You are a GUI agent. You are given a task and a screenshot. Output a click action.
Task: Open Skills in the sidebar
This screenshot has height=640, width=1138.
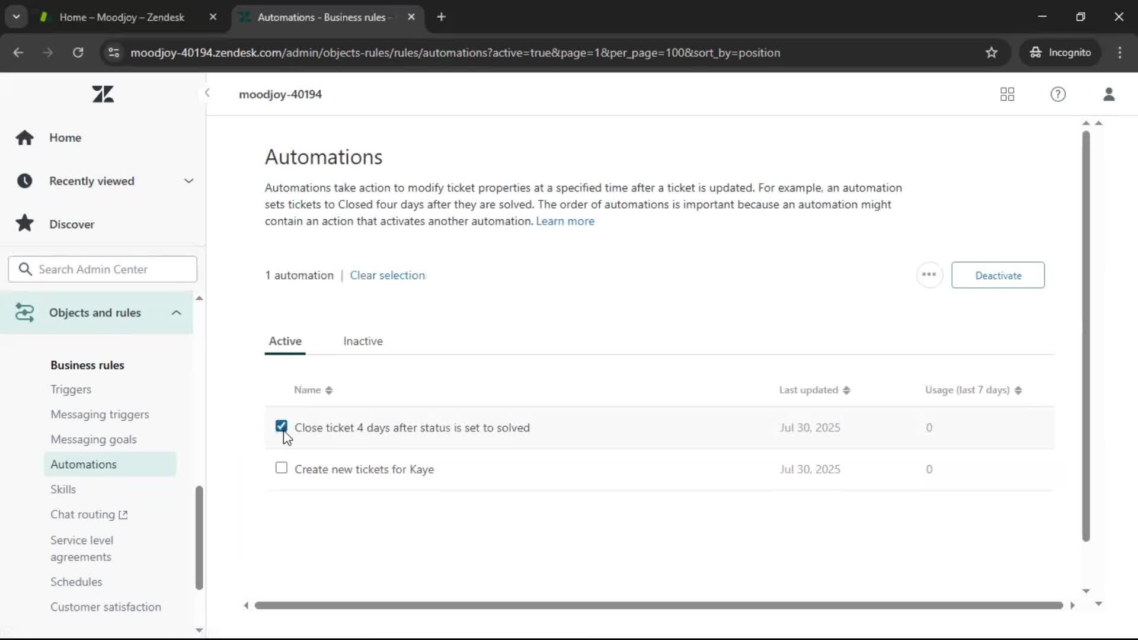tap(63, 489)
